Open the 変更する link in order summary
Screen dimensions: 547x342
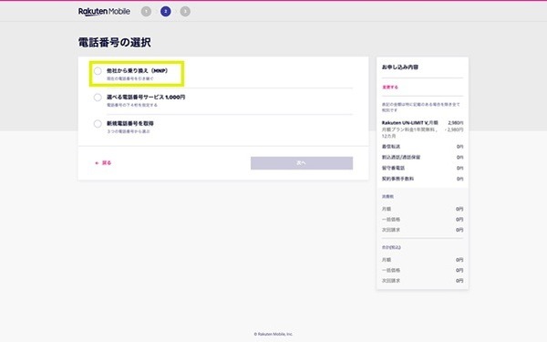click(389, 88)
